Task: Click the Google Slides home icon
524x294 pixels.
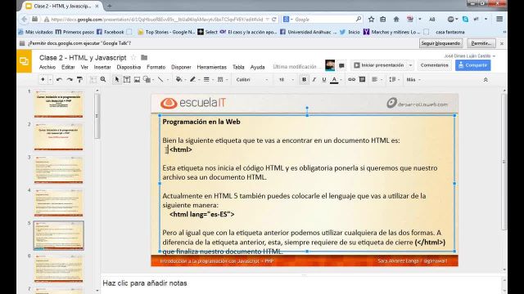Action: click(x=24, y=61)
